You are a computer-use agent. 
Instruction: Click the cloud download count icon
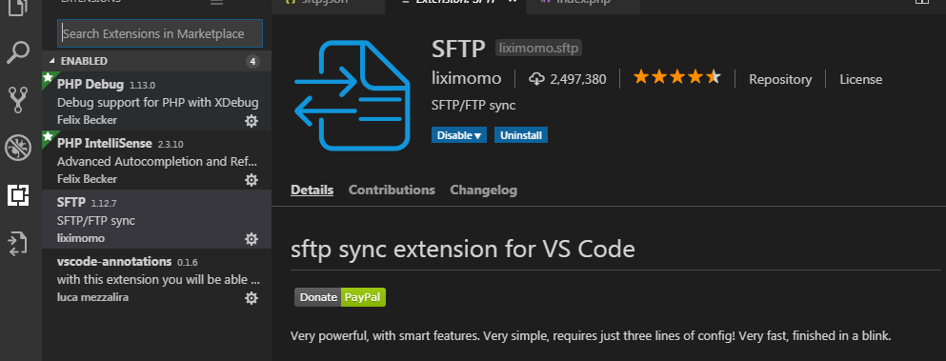536,79
